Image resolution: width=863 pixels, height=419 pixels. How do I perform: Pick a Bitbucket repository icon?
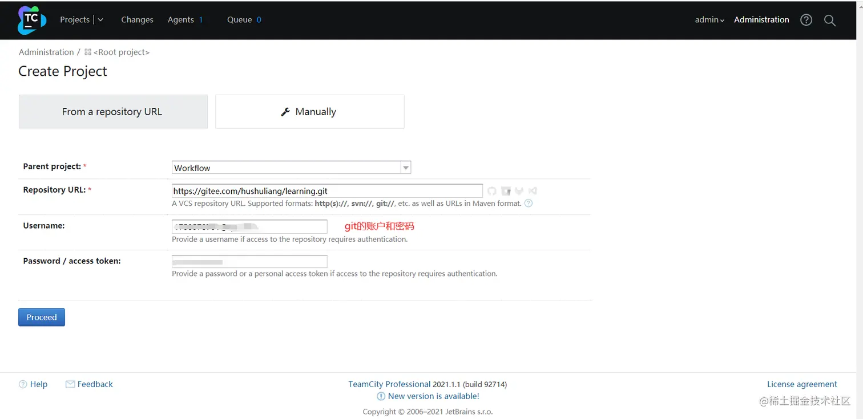[x=506, y=191]
